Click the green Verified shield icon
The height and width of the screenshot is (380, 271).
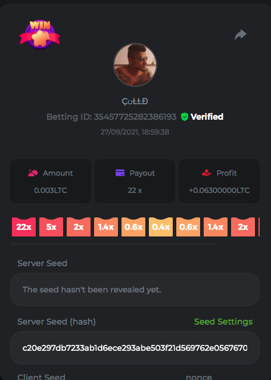[185, 117]
